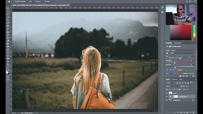
Task: Select the open document tab
Action: (41, 5)
